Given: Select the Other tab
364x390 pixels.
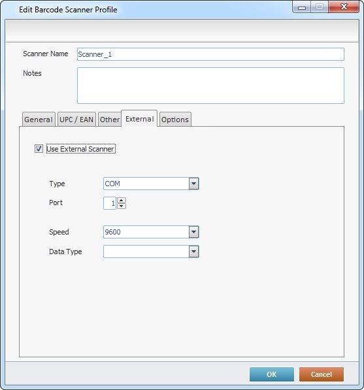Looking at the screenshot, I should 110,120.
